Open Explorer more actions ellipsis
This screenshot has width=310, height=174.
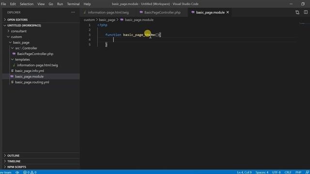coord(73,12)
